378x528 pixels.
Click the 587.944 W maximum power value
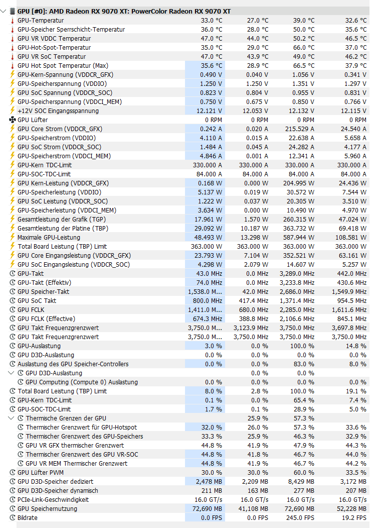(x=299, y=238)
